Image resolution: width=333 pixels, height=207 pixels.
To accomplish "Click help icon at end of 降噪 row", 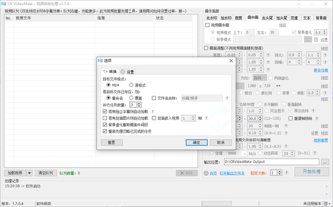I will coord(325,62).
